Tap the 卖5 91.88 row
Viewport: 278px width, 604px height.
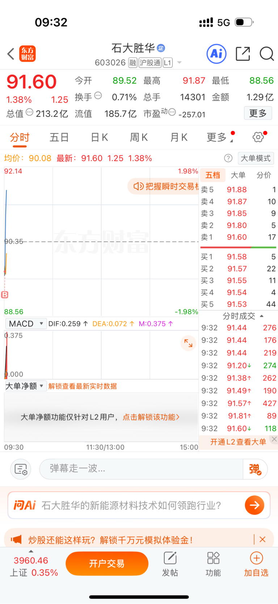pyautogui.click(x=239, y=190)
